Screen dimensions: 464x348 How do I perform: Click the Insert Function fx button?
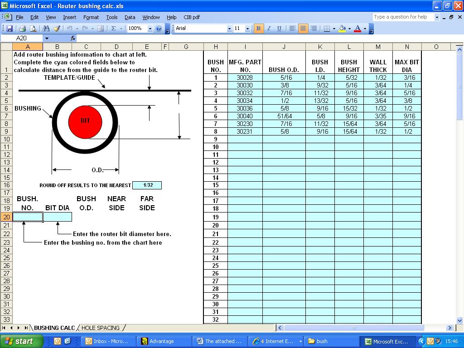pyautogui.click(x=73, y=39)
